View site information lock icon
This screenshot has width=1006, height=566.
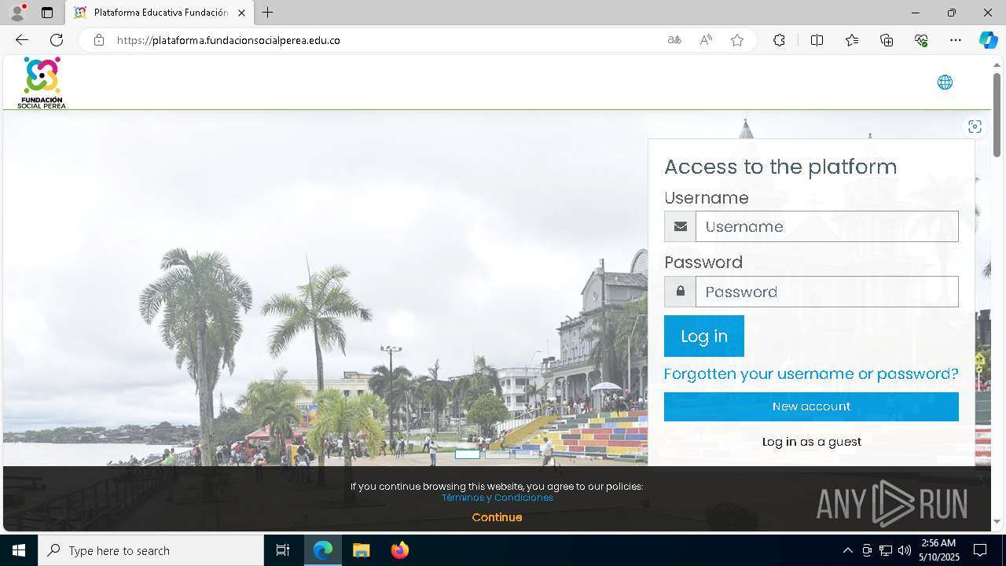pos(98,40)
